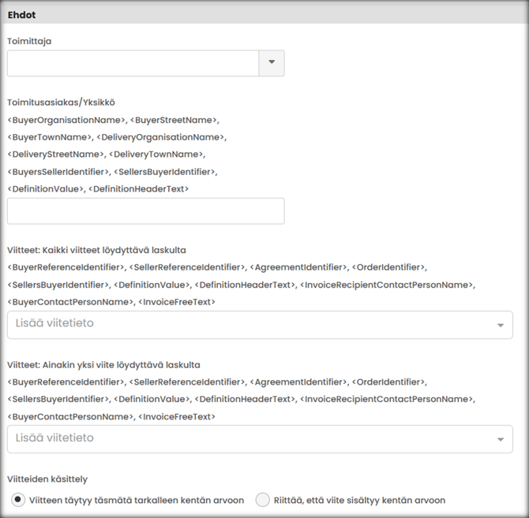529x518 pixels.
Task: Click the <DeliveryTownName> tag text
Action: [x=155, y=155]
